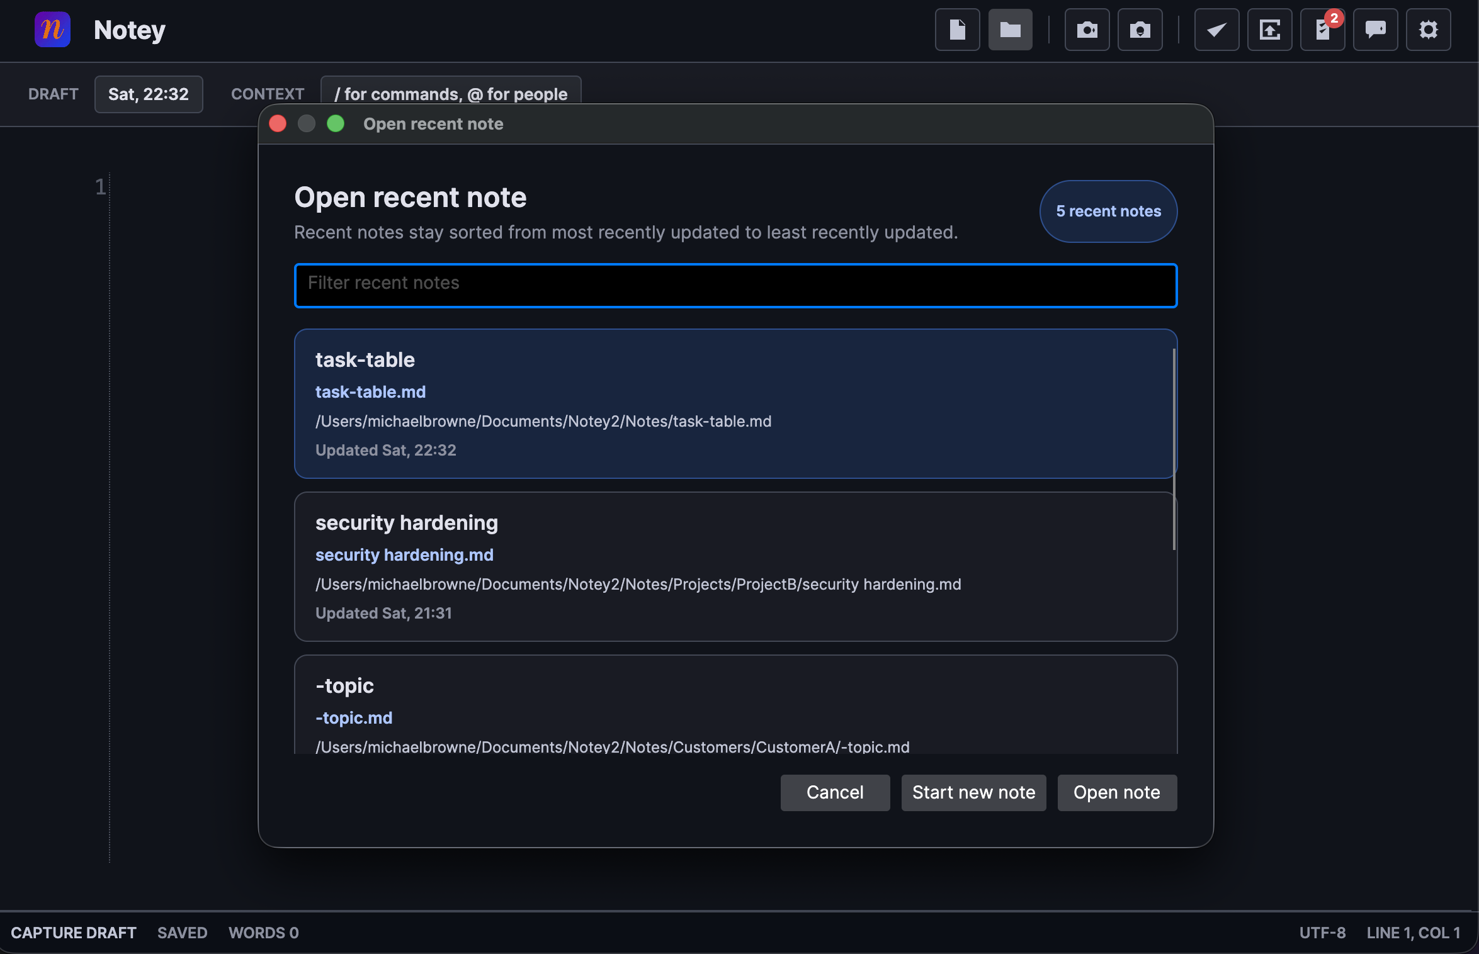This screenshot has height=954, width=1479.
Task: Click the second camera icon with down arrow
Action: [x=1140, y=30]
